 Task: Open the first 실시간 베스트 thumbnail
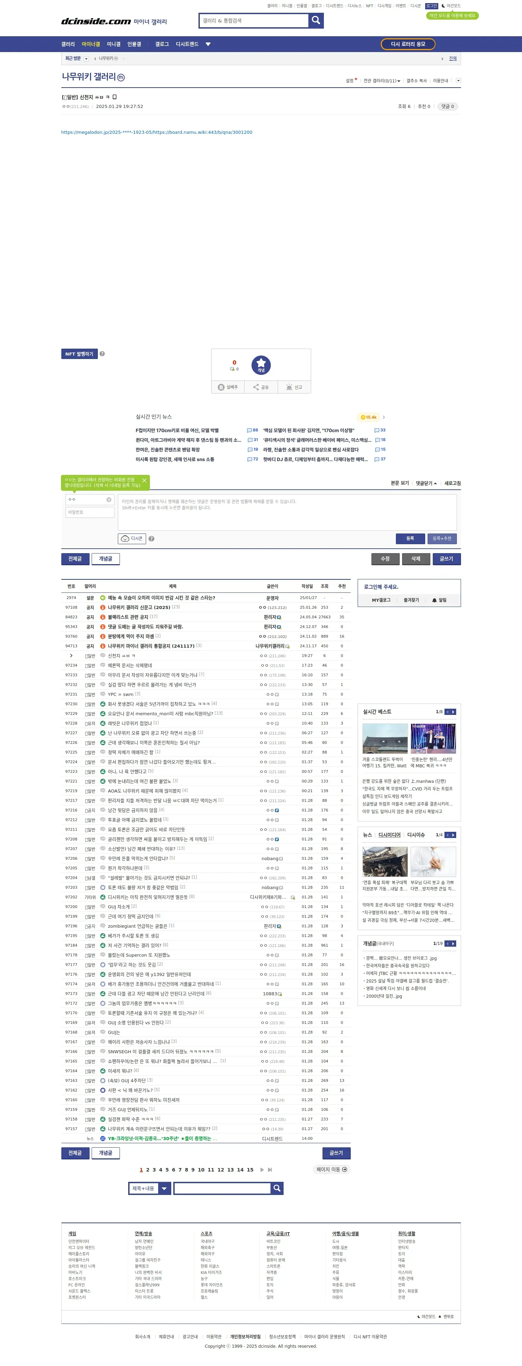385,738
